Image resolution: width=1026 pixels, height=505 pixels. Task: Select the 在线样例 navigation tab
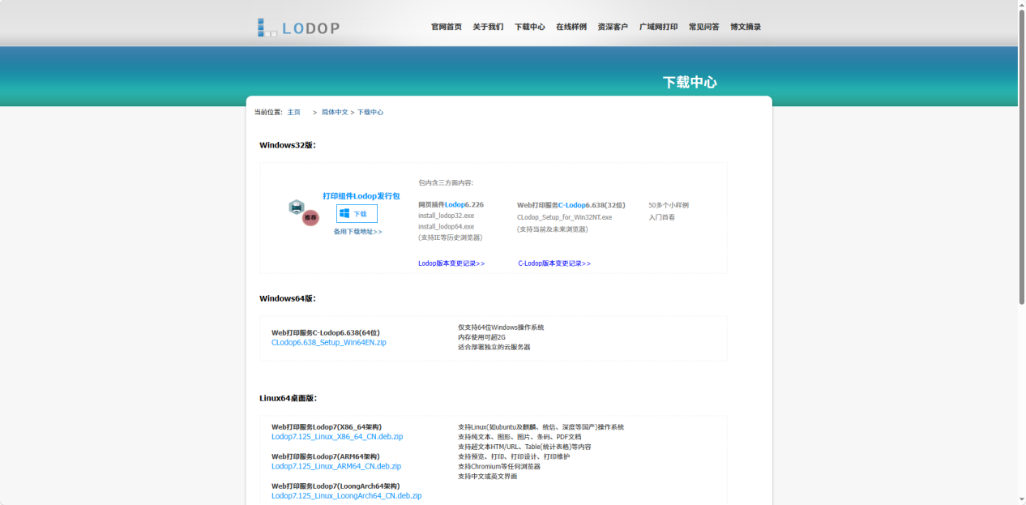point(571,26)
